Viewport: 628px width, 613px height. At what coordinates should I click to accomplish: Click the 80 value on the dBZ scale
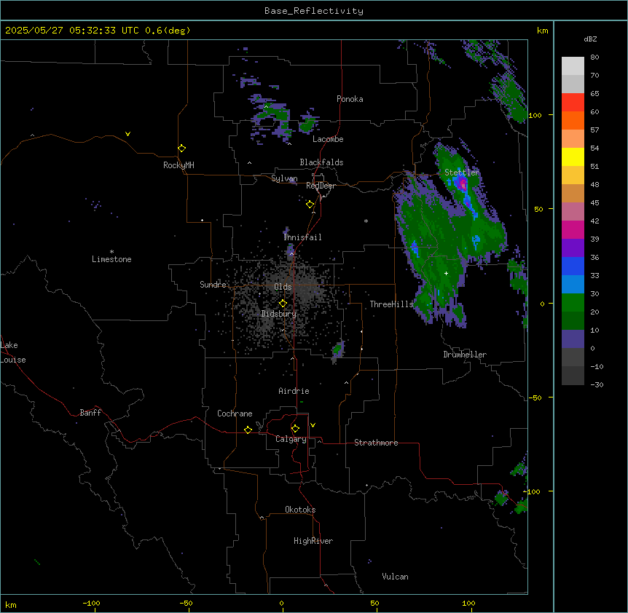tap(594, 58)
